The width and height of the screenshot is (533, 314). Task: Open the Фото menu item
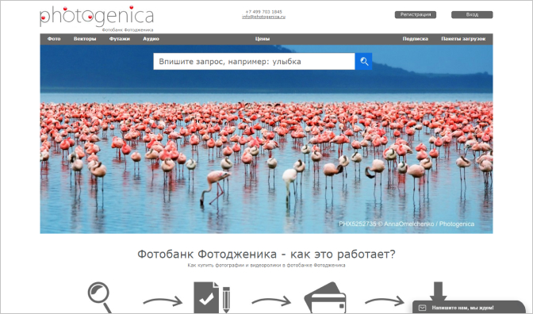coord(54,39)
